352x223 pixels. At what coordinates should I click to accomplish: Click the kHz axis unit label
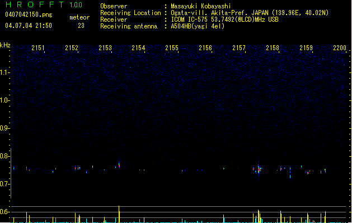(x=5, y=45)
